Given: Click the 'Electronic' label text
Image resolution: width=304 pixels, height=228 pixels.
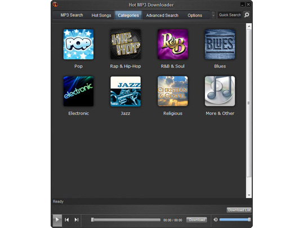Looking at the screenshot, I should pyautogui.click(x=78, y=113).
